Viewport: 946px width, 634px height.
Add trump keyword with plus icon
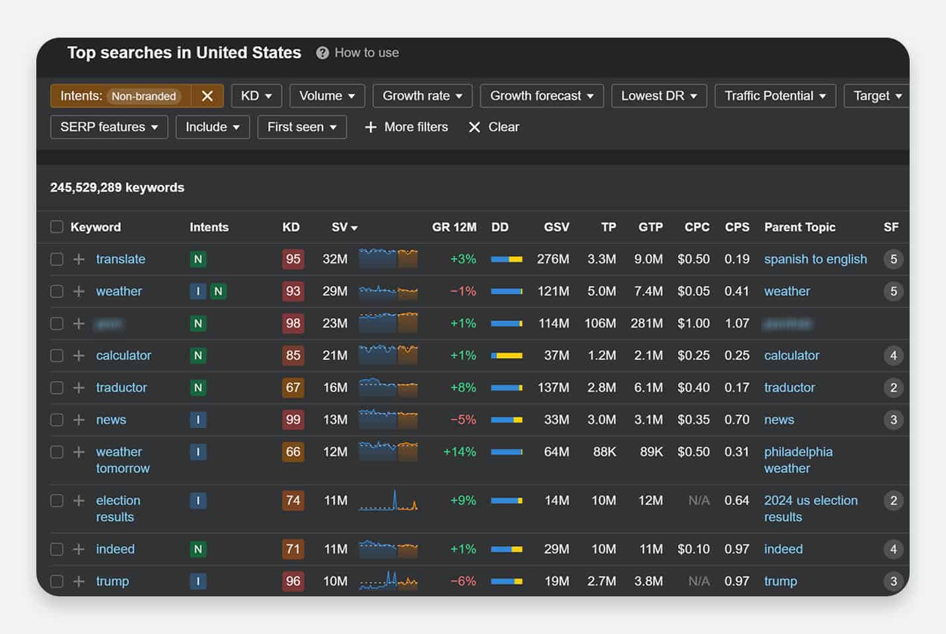(79, 581)
